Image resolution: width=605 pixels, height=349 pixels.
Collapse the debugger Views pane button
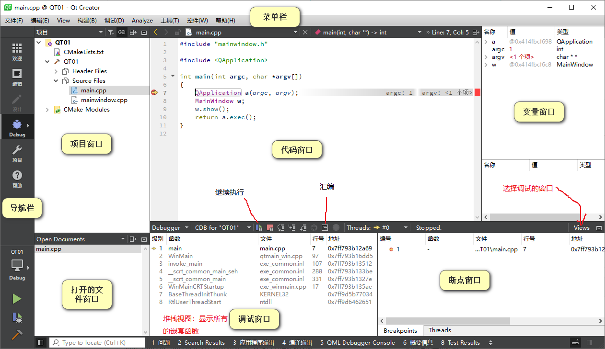(599, 228)
